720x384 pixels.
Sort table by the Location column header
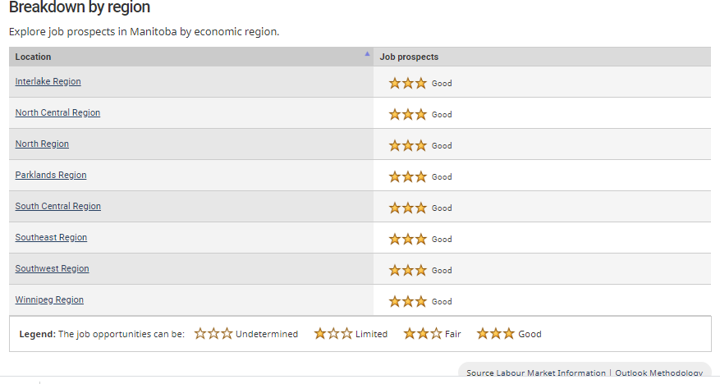click(191, 57)
